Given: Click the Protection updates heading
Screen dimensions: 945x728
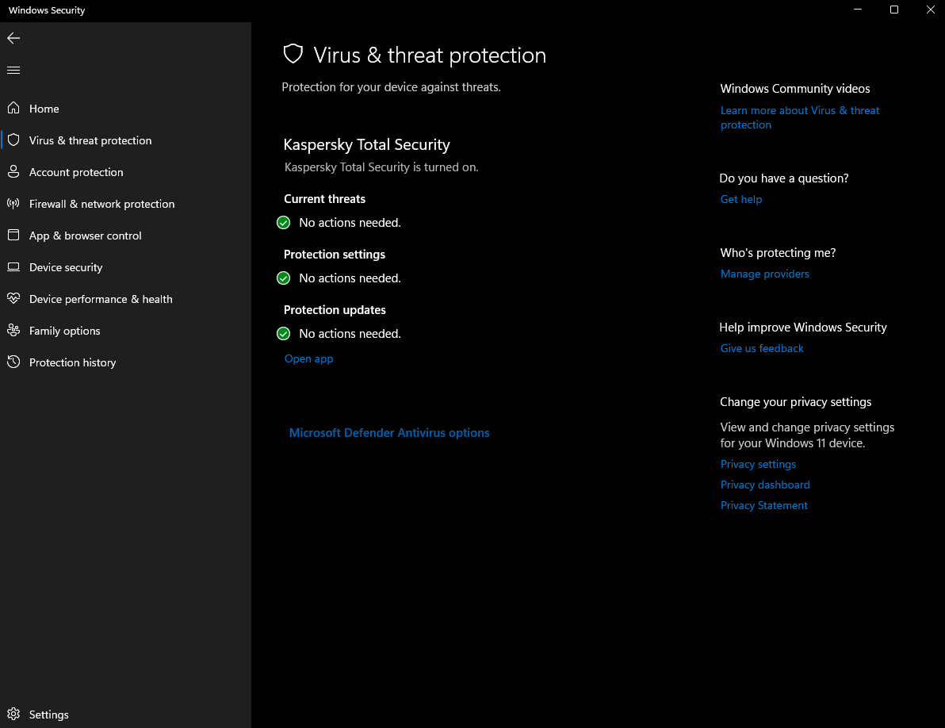Looking at the screenshot, I should [335, 310].
